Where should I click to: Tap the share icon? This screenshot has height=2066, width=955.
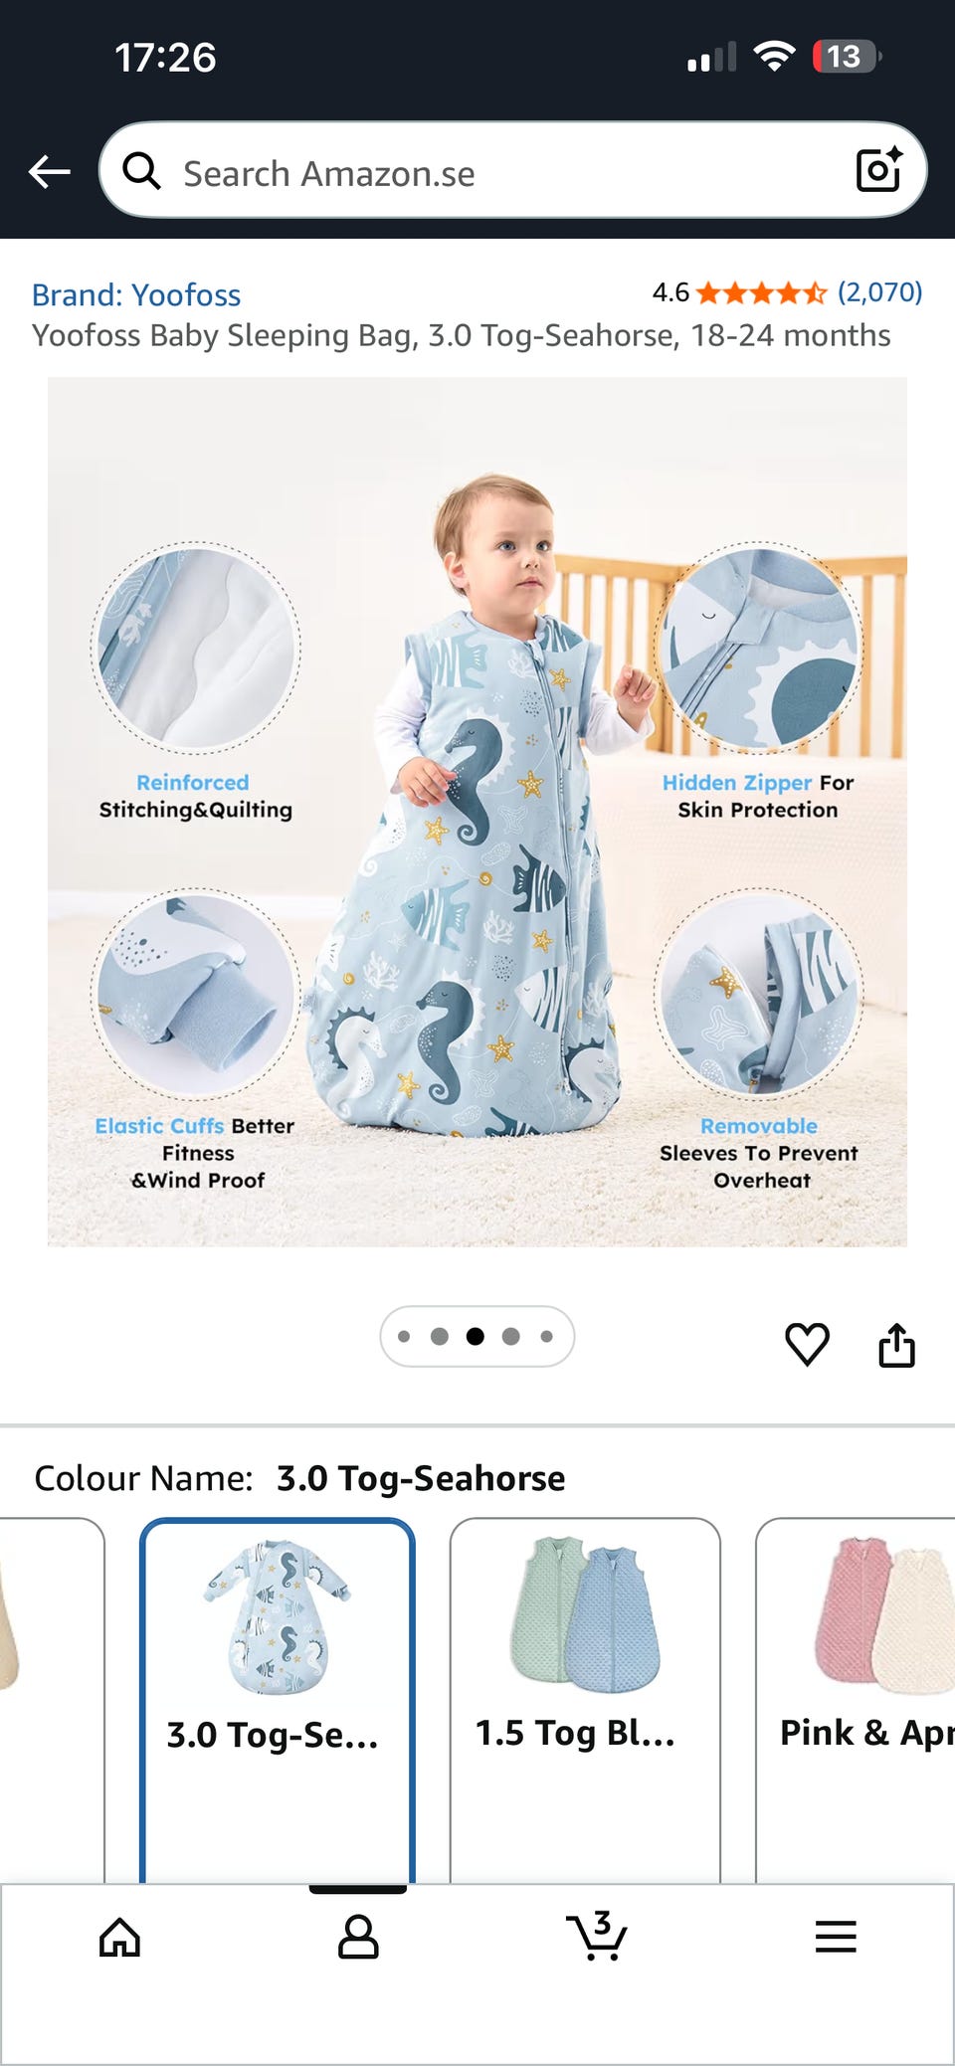pos(896,1345)
